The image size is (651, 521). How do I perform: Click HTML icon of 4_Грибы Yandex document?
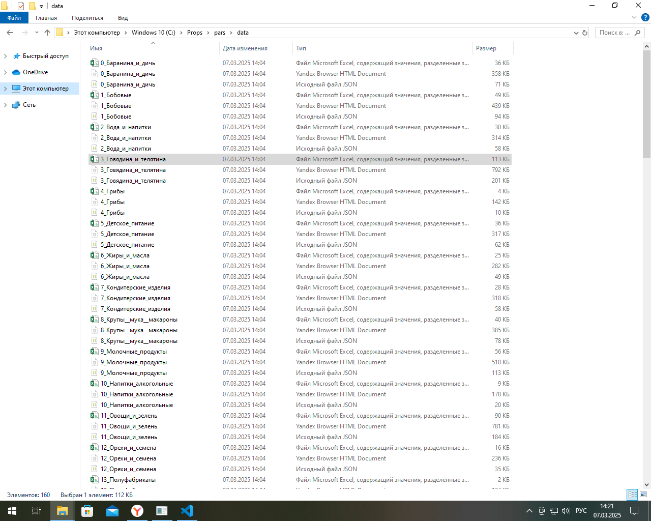pyautogui.click(x=94, y=202)
